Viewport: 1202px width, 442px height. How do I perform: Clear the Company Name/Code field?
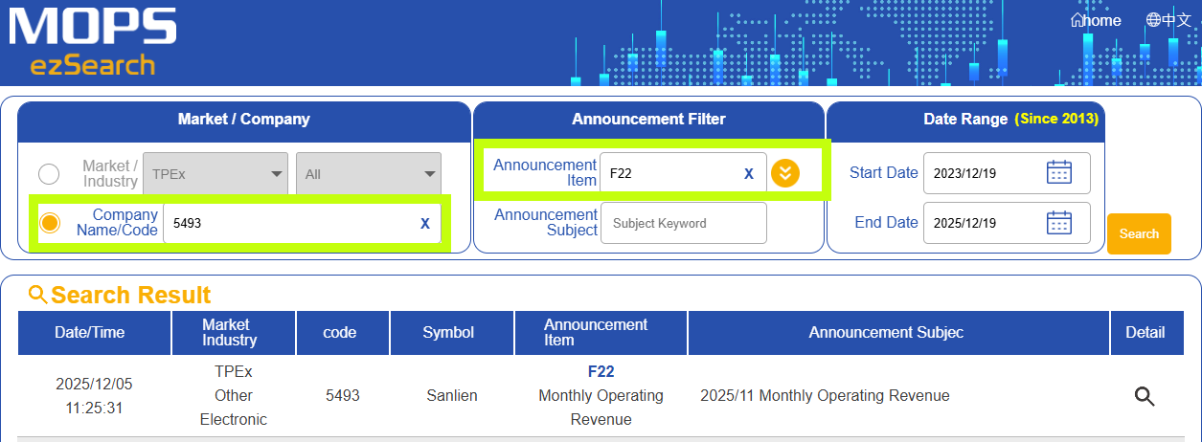pos(424,223)
